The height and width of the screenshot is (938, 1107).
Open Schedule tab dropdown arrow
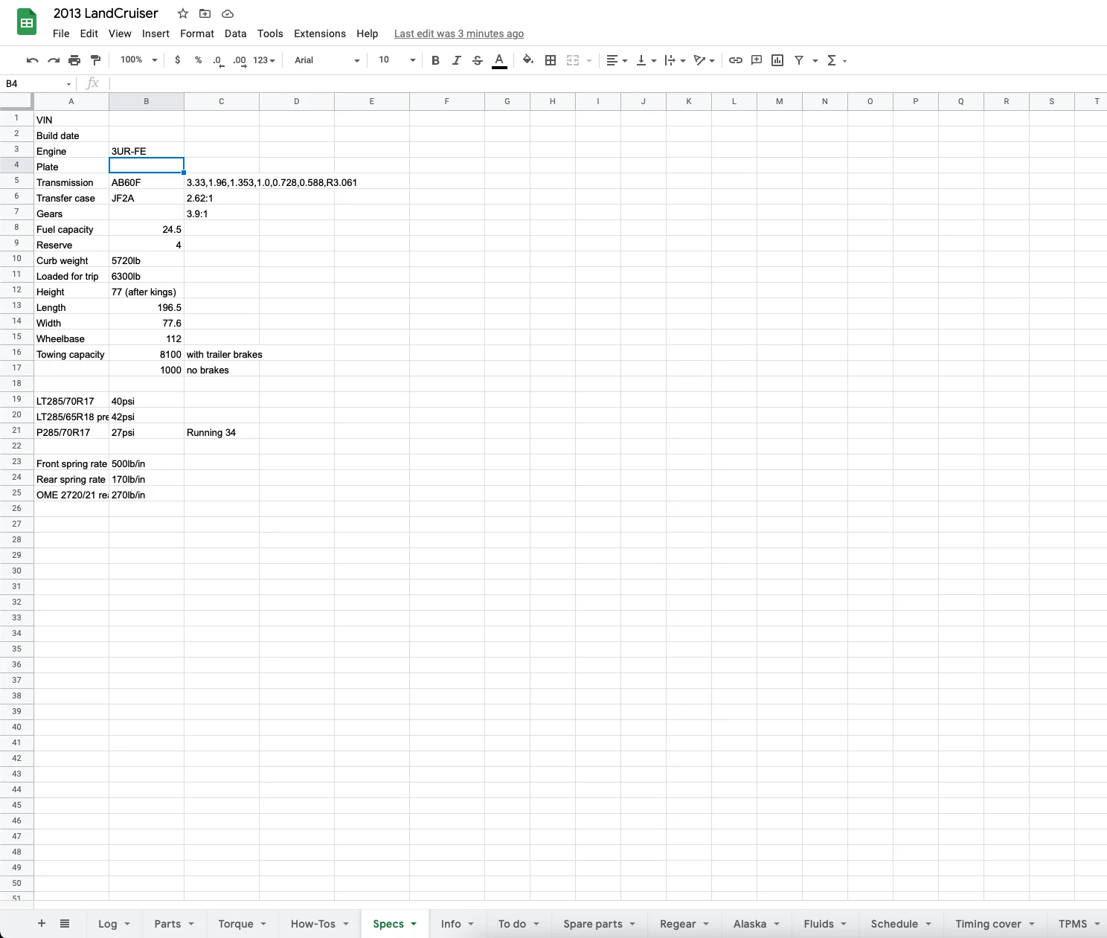928,924
